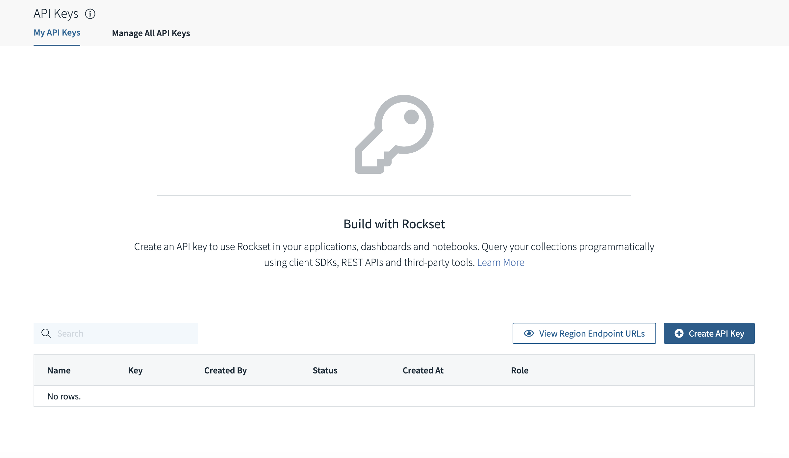
Task: Click the plus icon in Create API Key
Action: (679, 333)
